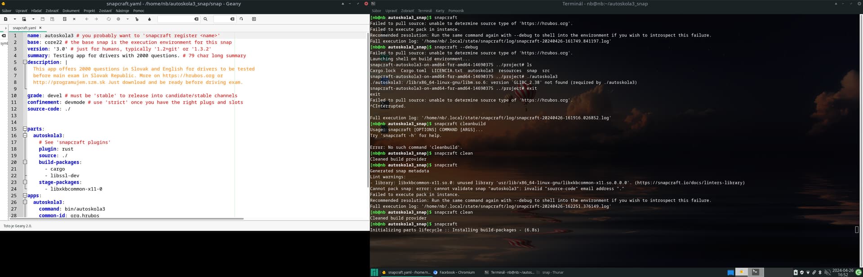This screenshot has height=277, width=863.
Task: Close the snapcraft.yaml tab
Action: [x=40, y=28]
